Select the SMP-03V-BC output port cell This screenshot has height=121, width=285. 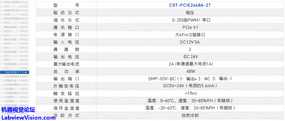click(x=190, y=79)
